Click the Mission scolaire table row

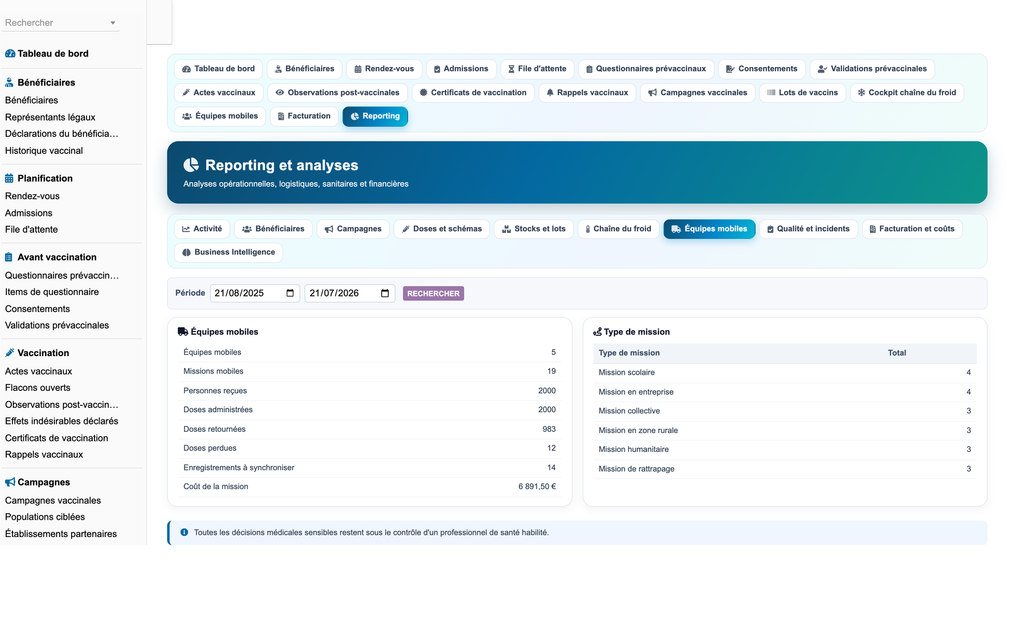click(784, 373)
